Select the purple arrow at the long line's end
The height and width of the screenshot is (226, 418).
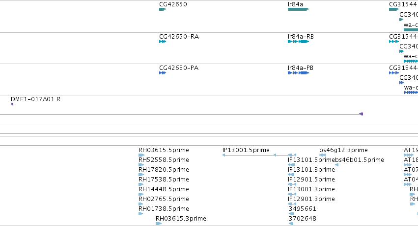tap(361, 114)
